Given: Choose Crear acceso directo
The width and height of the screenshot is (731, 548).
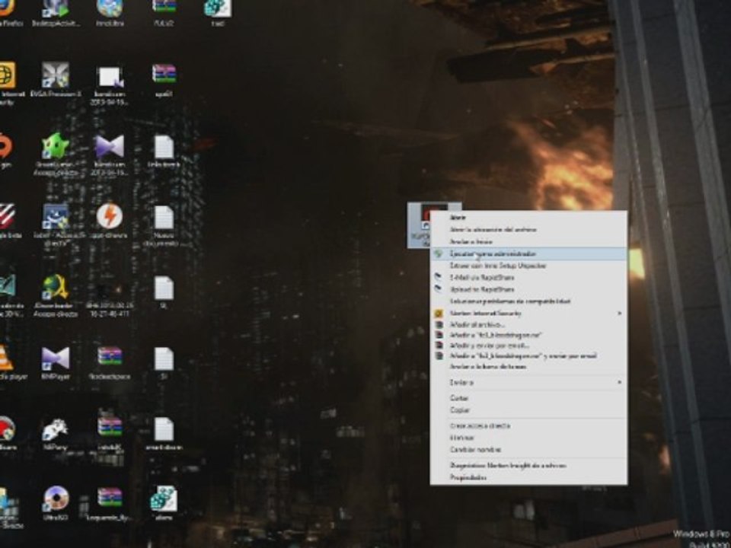Looking at the screenshot, I should (528, 426).
